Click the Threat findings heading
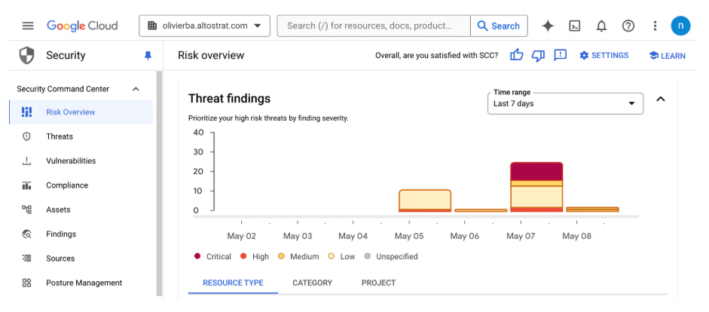 click(x=229, y=98)
